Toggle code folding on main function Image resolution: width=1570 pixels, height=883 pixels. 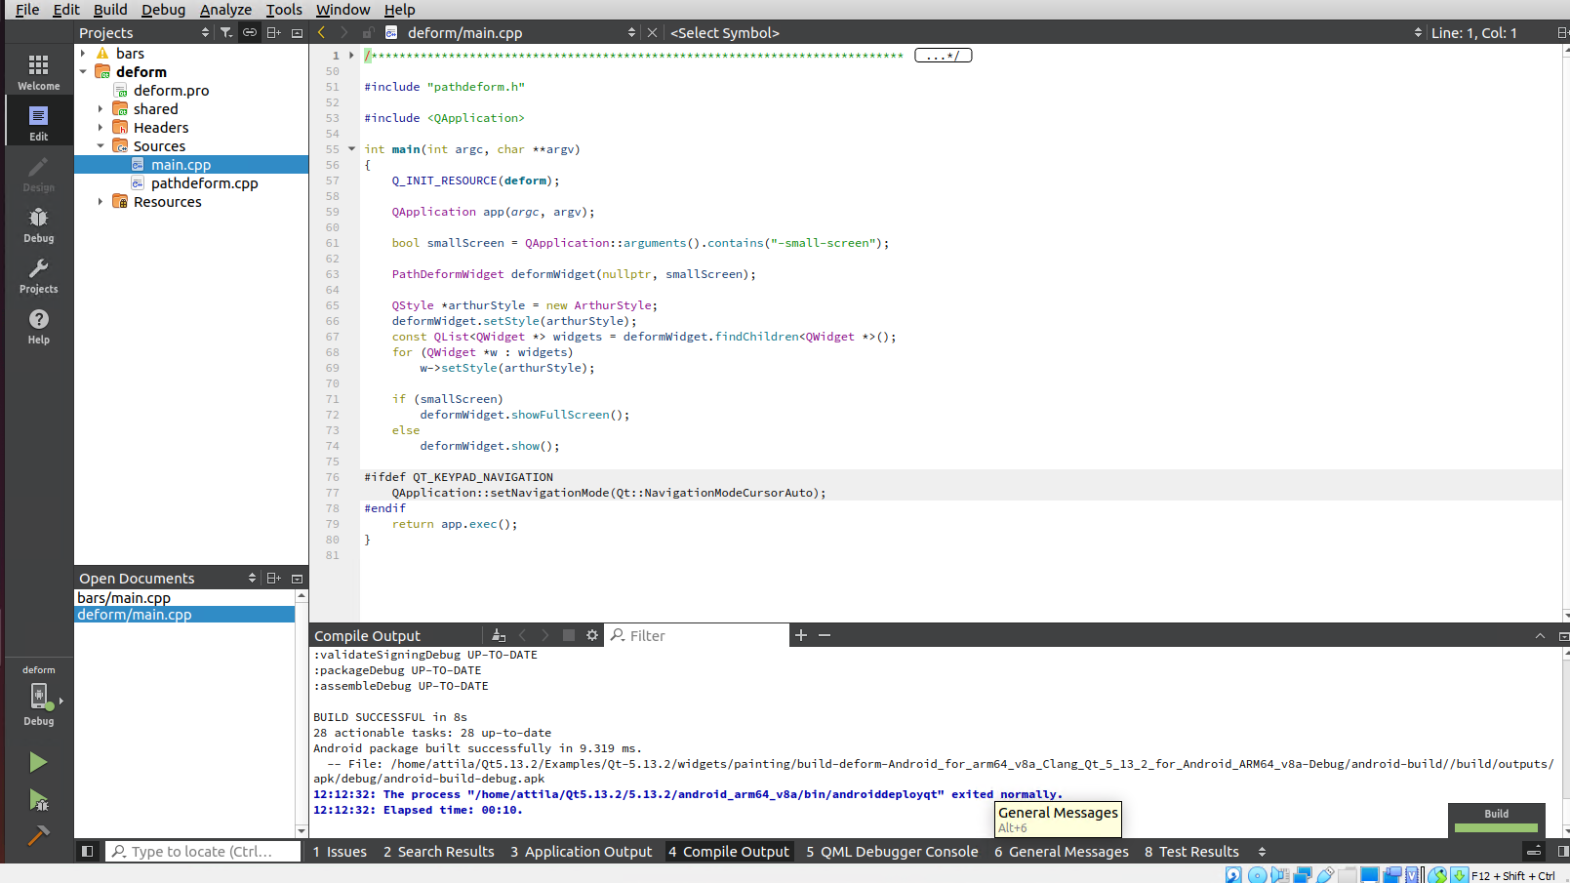(351, 149)
